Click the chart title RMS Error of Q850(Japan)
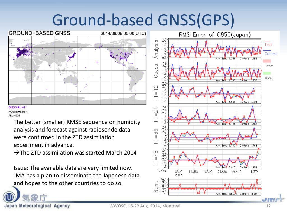The height and width of the screenshot is (215, 287). coord(215,34)
